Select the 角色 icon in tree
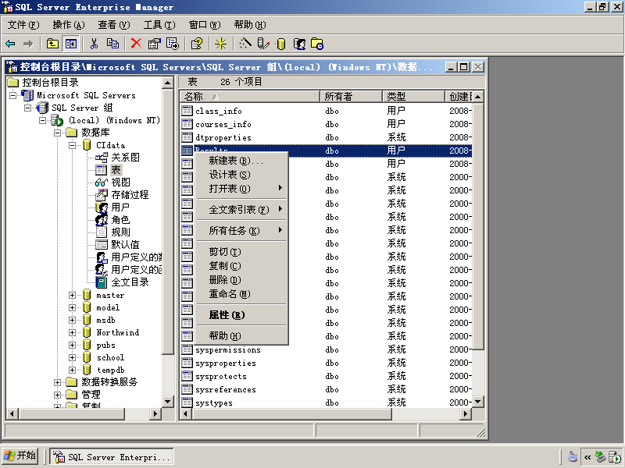Screen dimensions: 625x468 click(102, 220)
